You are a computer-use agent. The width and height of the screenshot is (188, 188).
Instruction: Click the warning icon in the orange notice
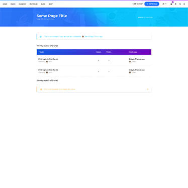41,89
